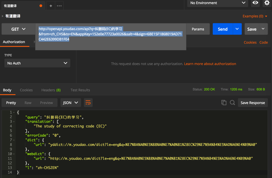Open the manage environments gear icon
This screenshot has height=178, width=272.
pos(267,3)
